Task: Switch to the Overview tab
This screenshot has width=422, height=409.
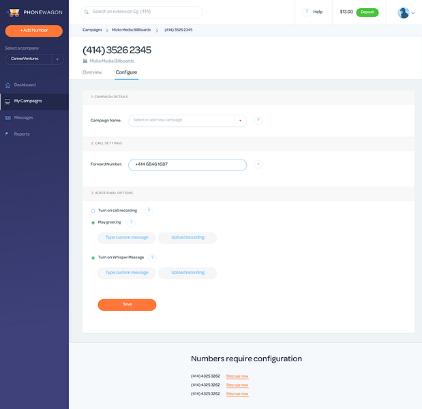Action: [x=92, y=72]
